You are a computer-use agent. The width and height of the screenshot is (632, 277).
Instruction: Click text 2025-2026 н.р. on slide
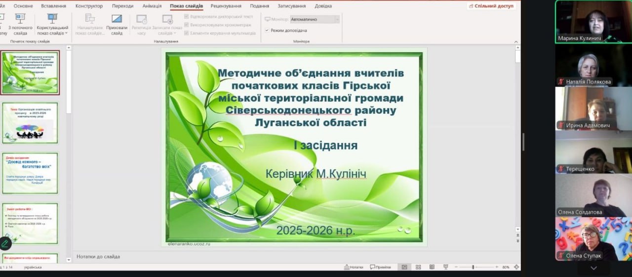(316, 230)
